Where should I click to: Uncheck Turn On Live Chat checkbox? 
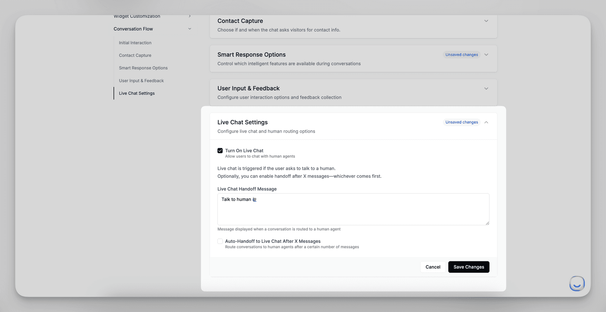click(x=220, y=151)
